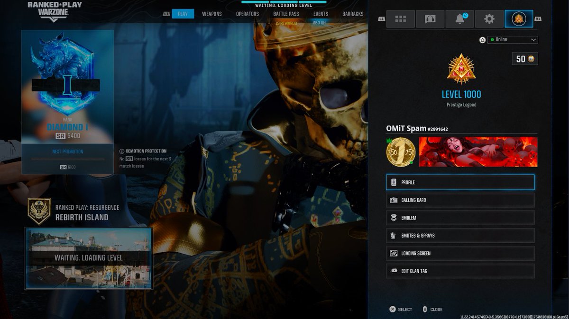
Task: Open the Edit Clan Tag button
Action: (460, 271)
